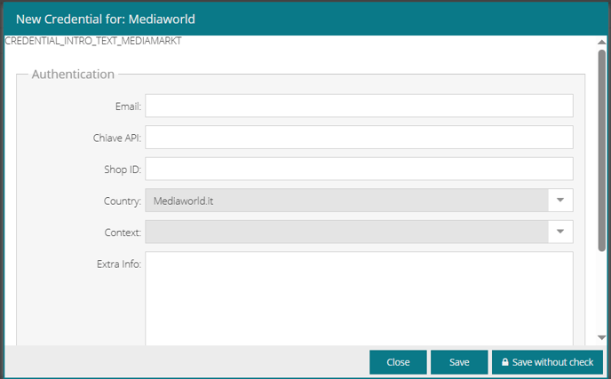The width and height of the screenshot is (611, 379).
Task: Close the New Credential dialog
Action: point(398,362)
